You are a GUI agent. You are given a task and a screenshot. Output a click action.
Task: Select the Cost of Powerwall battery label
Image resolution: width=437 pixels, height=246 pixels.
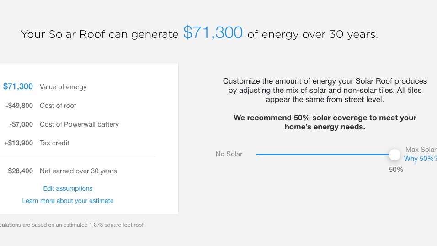click(x=79, y=124)
